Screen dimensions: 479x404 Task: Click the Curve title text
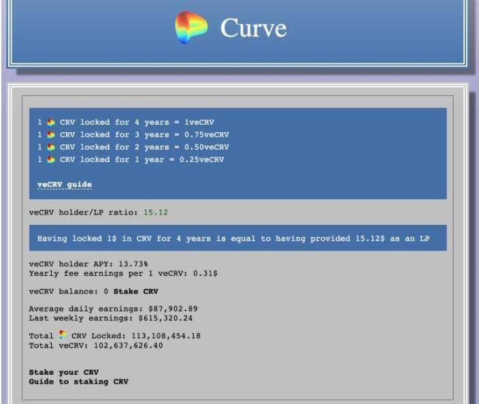(x=253, y=28)
